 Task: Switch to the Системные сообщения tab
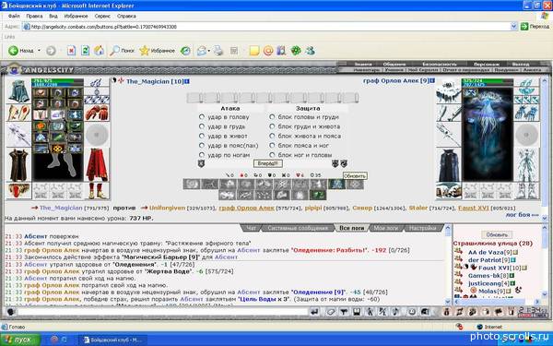point(298,228)
